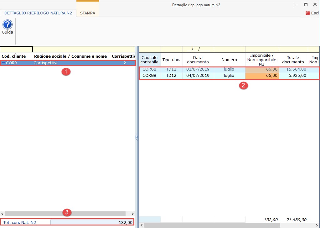Collapse the left panel using the splitter arrow
This screenshot has width=320, height=228.
pyautogui.click(x=137, y=137)
